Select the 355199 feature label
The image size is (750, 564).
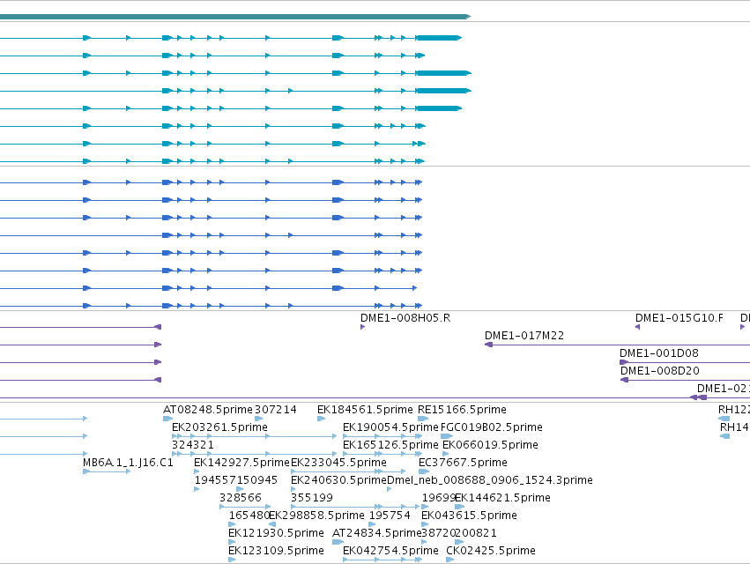point(312,498)
